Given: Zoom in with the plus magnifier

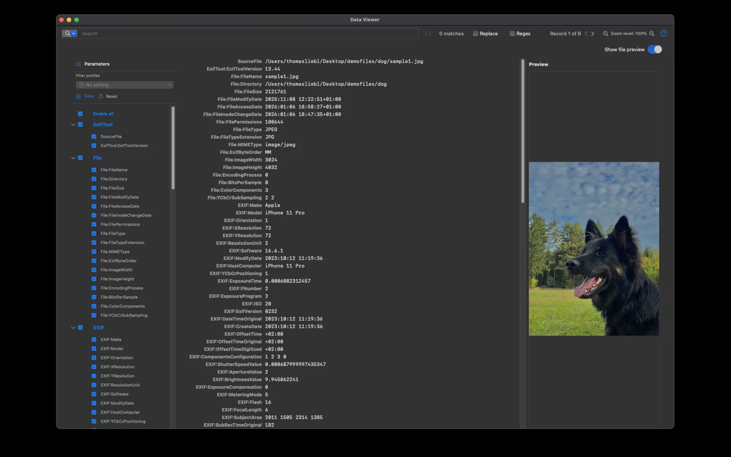Looking at the screenshot, I should coord(652,34).
